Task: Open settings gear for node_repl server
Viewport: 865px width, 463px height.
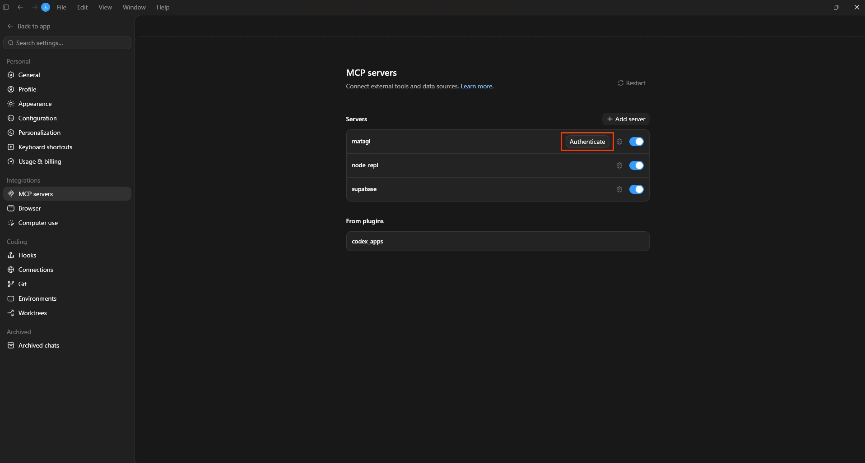Action: (619, 165)
